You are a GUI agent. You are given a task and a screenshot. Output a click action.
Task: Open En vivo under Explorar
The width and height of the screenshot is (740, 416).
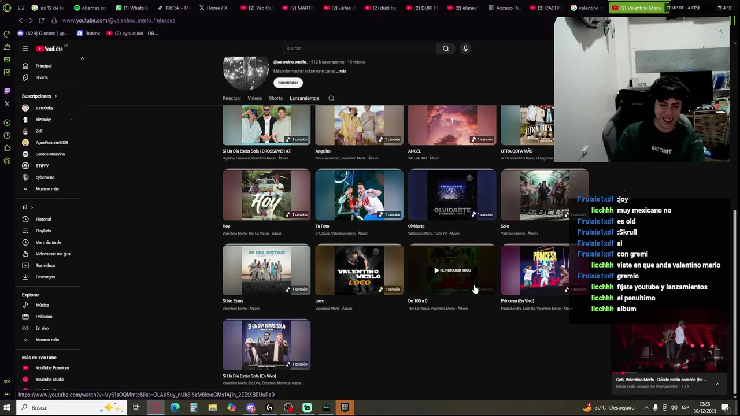tap(42, 328)
